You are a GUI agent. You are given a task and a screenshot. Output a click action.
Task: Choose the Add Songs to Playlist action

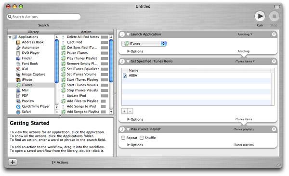(x=84, y=112)
